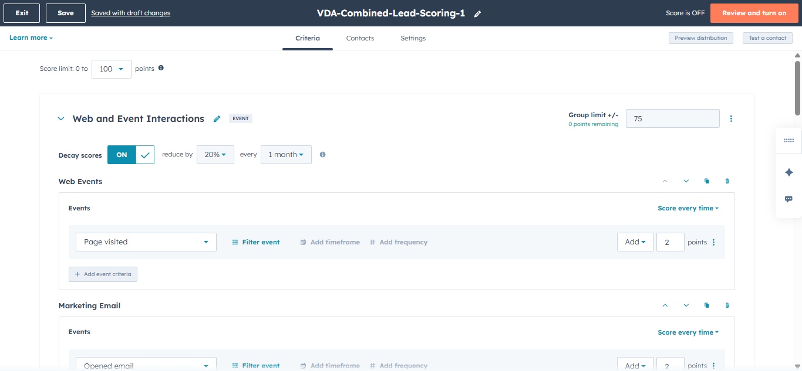Open Web and Event Interactions group options menu
The width and height of the screenshot is (802, 371).
[x=731, y=118]
